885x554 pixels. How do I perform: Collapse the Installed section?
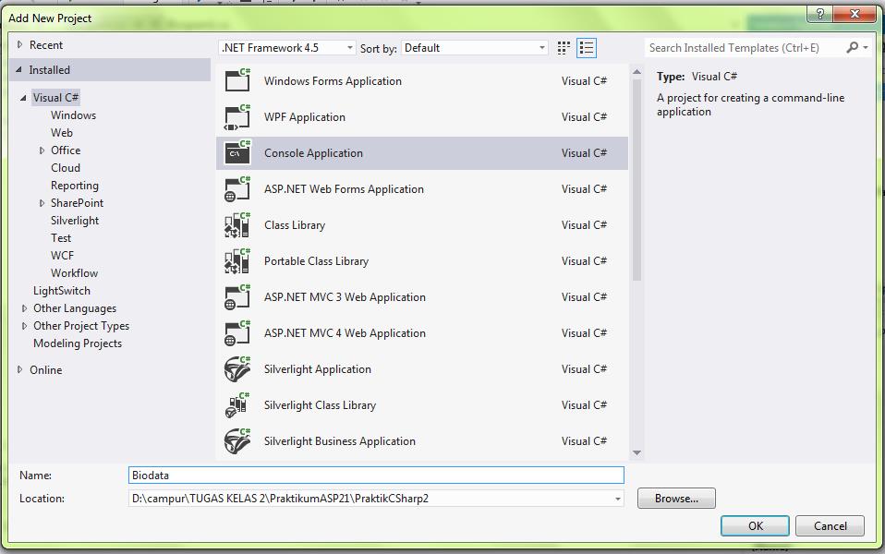(x=18, y=70)
